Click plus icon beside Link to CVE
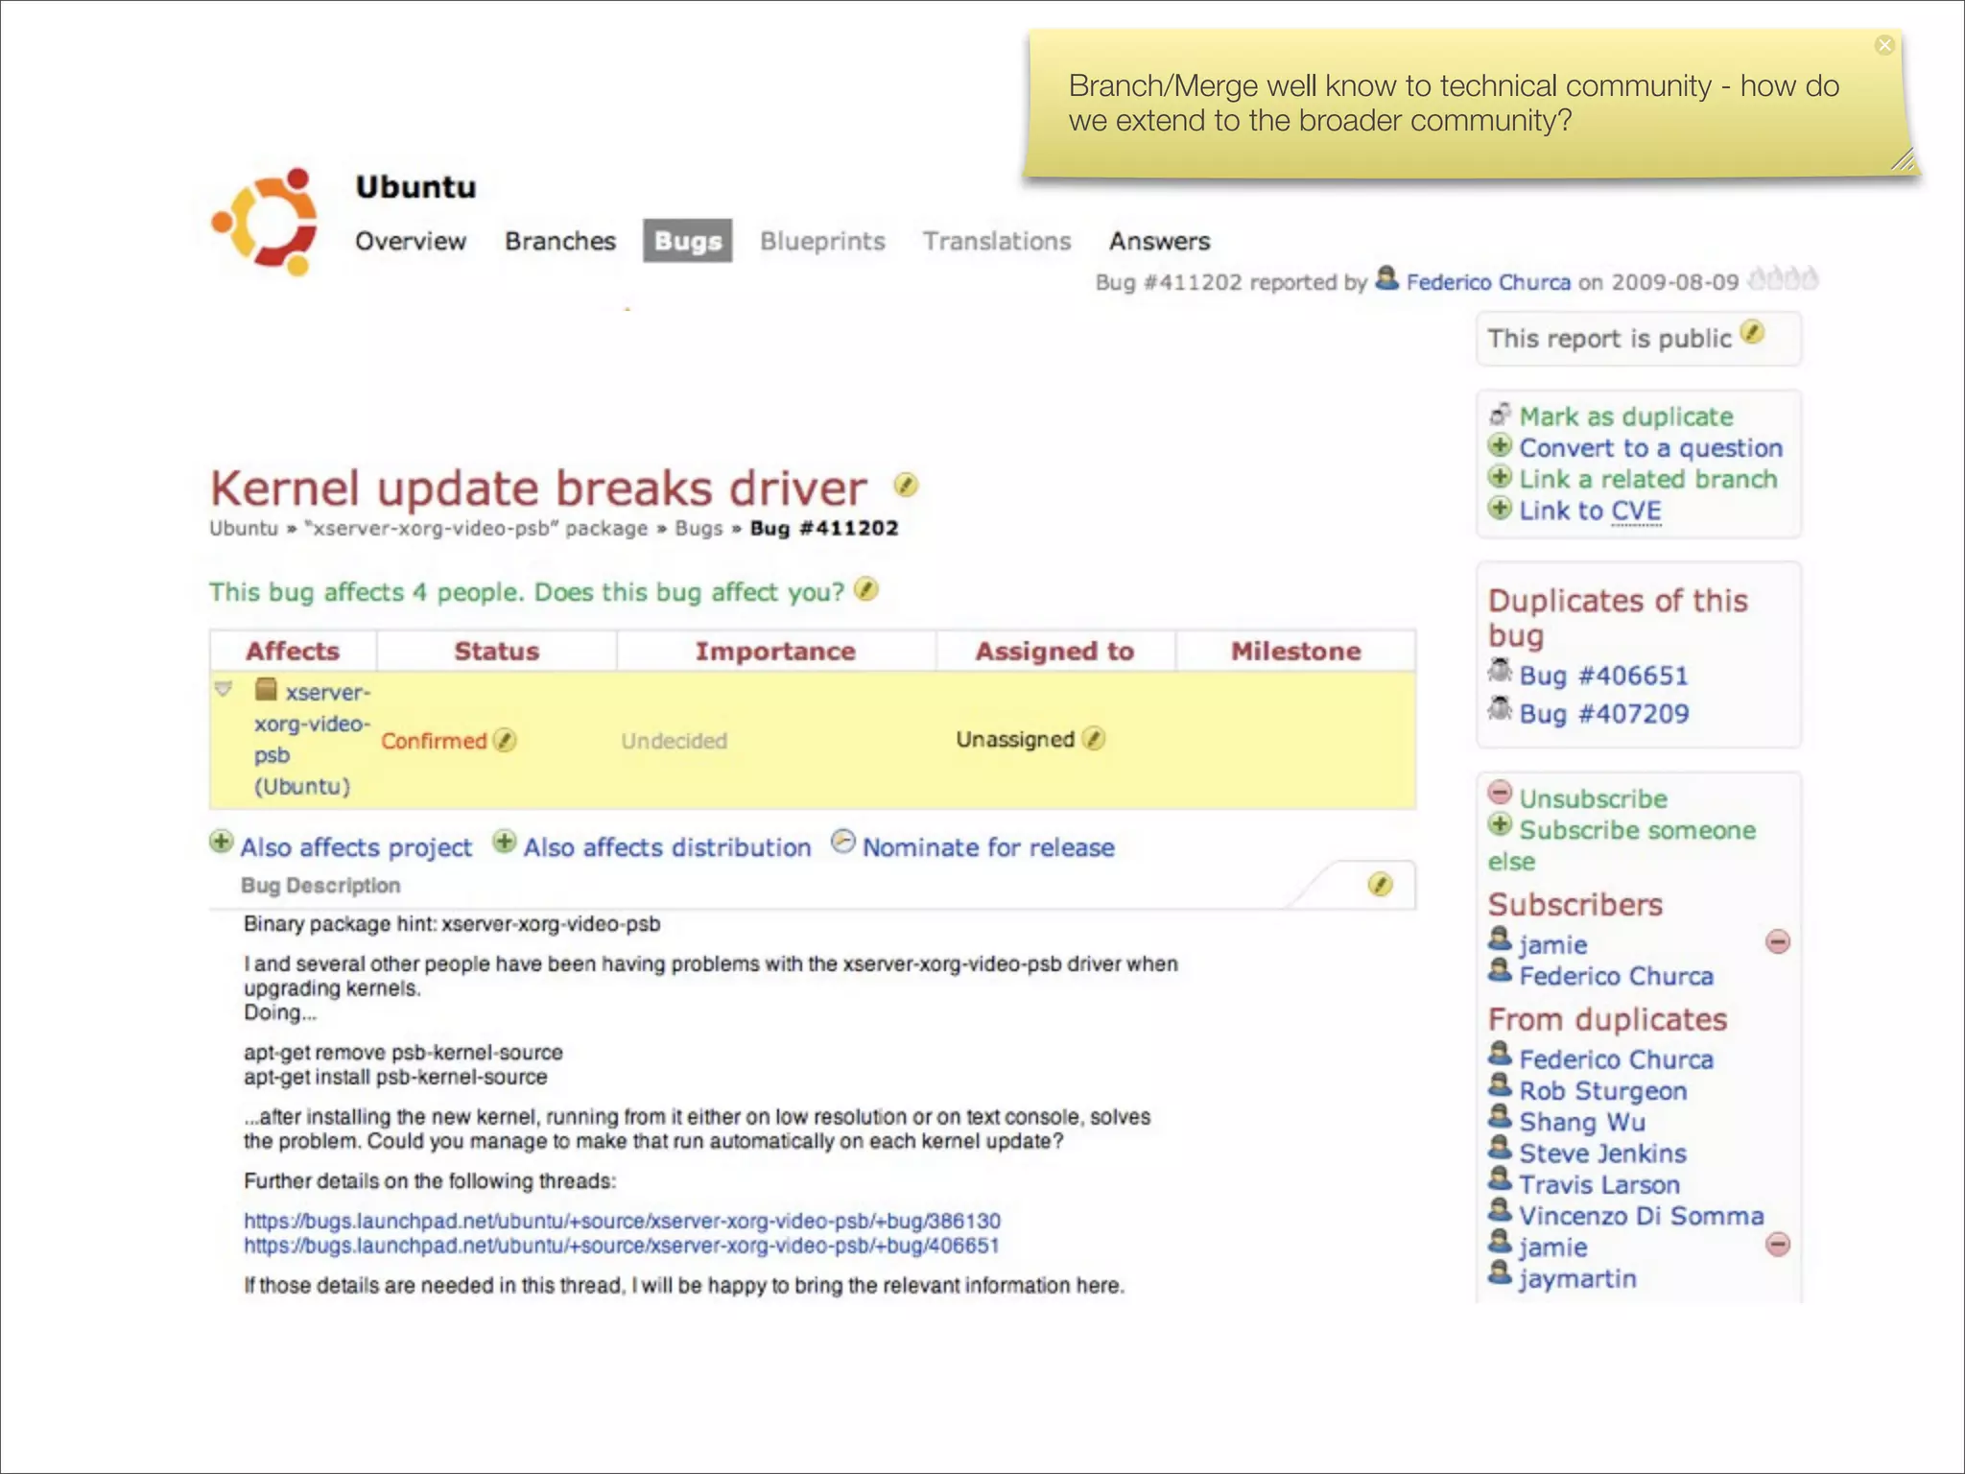The width and height of the screenshot is (1965, 1474). point(1500,509)
